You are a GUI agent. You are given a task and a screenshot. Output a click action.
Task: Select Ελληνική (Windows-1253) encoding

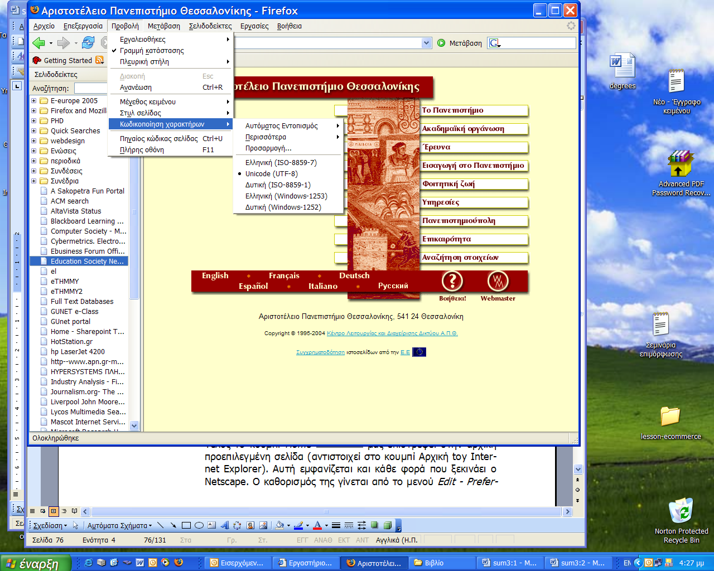click(x=287, y=196)
